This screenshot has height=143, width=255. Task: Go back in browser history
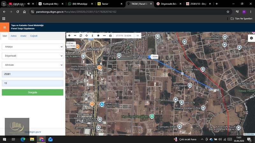[4, 12]
